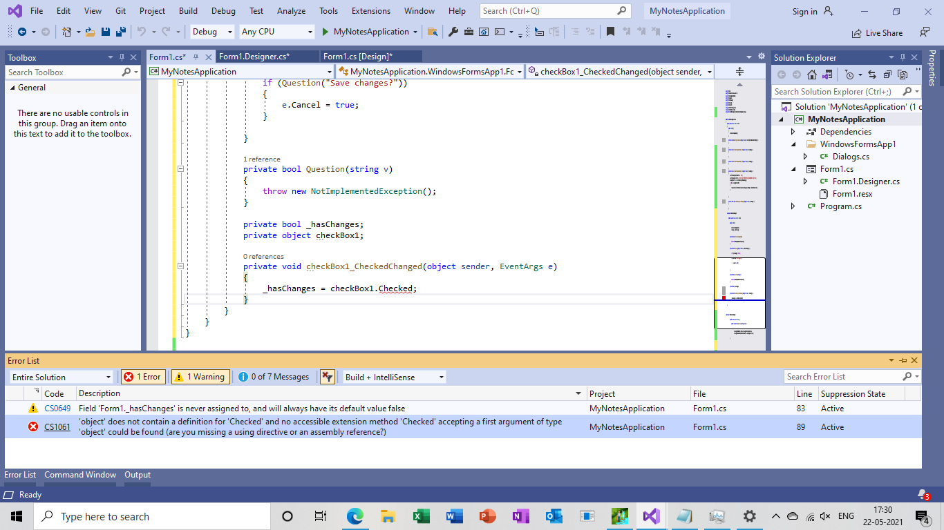Screen dimensions: 944x530
Task: Open the Build + IntelliSense dropdown
Action: 395,377
